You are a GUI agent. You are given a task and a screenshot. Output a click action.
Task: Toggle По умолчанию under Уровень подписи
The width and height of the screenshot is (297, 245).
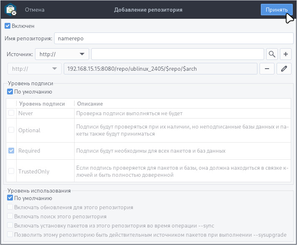[x=10, y=92]
